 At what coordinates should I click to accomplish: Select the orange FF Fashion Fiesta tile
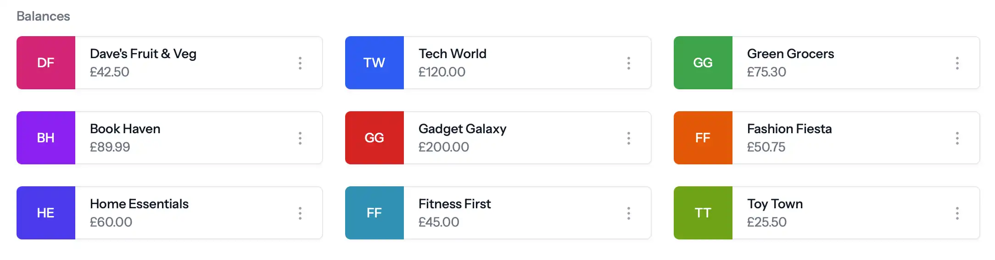pos(703,138)
